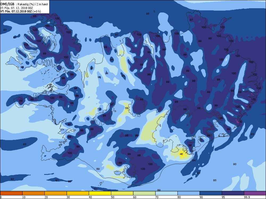This screenshot has height=199, width=266.
Task: Choose the amber 30–40 legend swatch
Action: [78, 193]
